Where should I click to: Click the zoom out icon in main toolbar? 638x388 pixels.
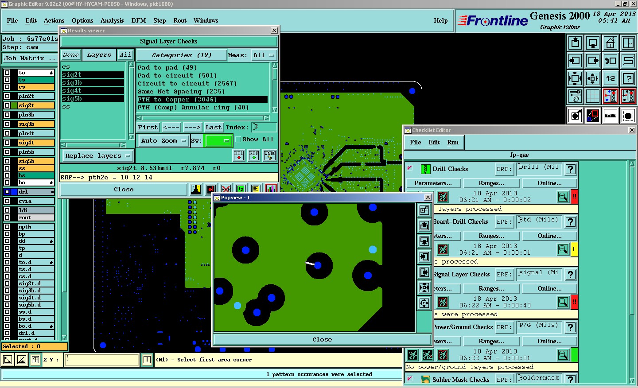tap(593, 78)
